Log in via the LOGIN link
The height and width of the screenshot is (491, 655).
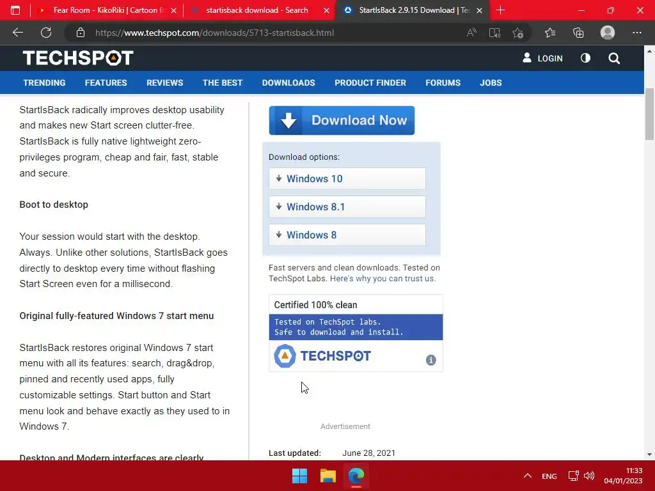click(x=542, y=58)
